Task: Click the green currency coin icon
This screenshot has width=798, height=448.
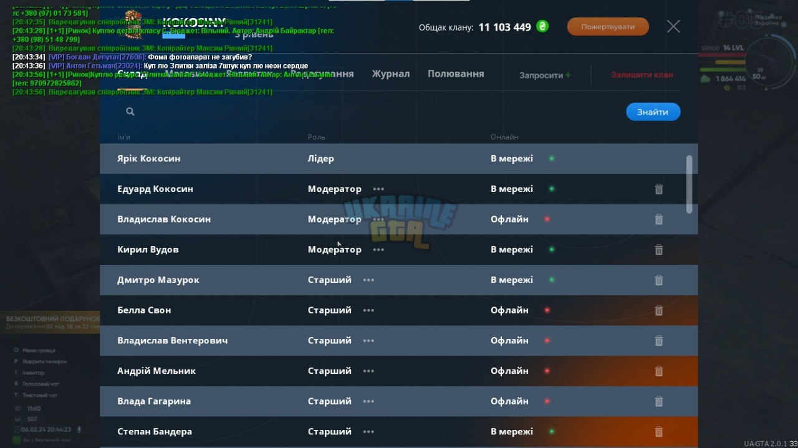Action: point(542,27)
